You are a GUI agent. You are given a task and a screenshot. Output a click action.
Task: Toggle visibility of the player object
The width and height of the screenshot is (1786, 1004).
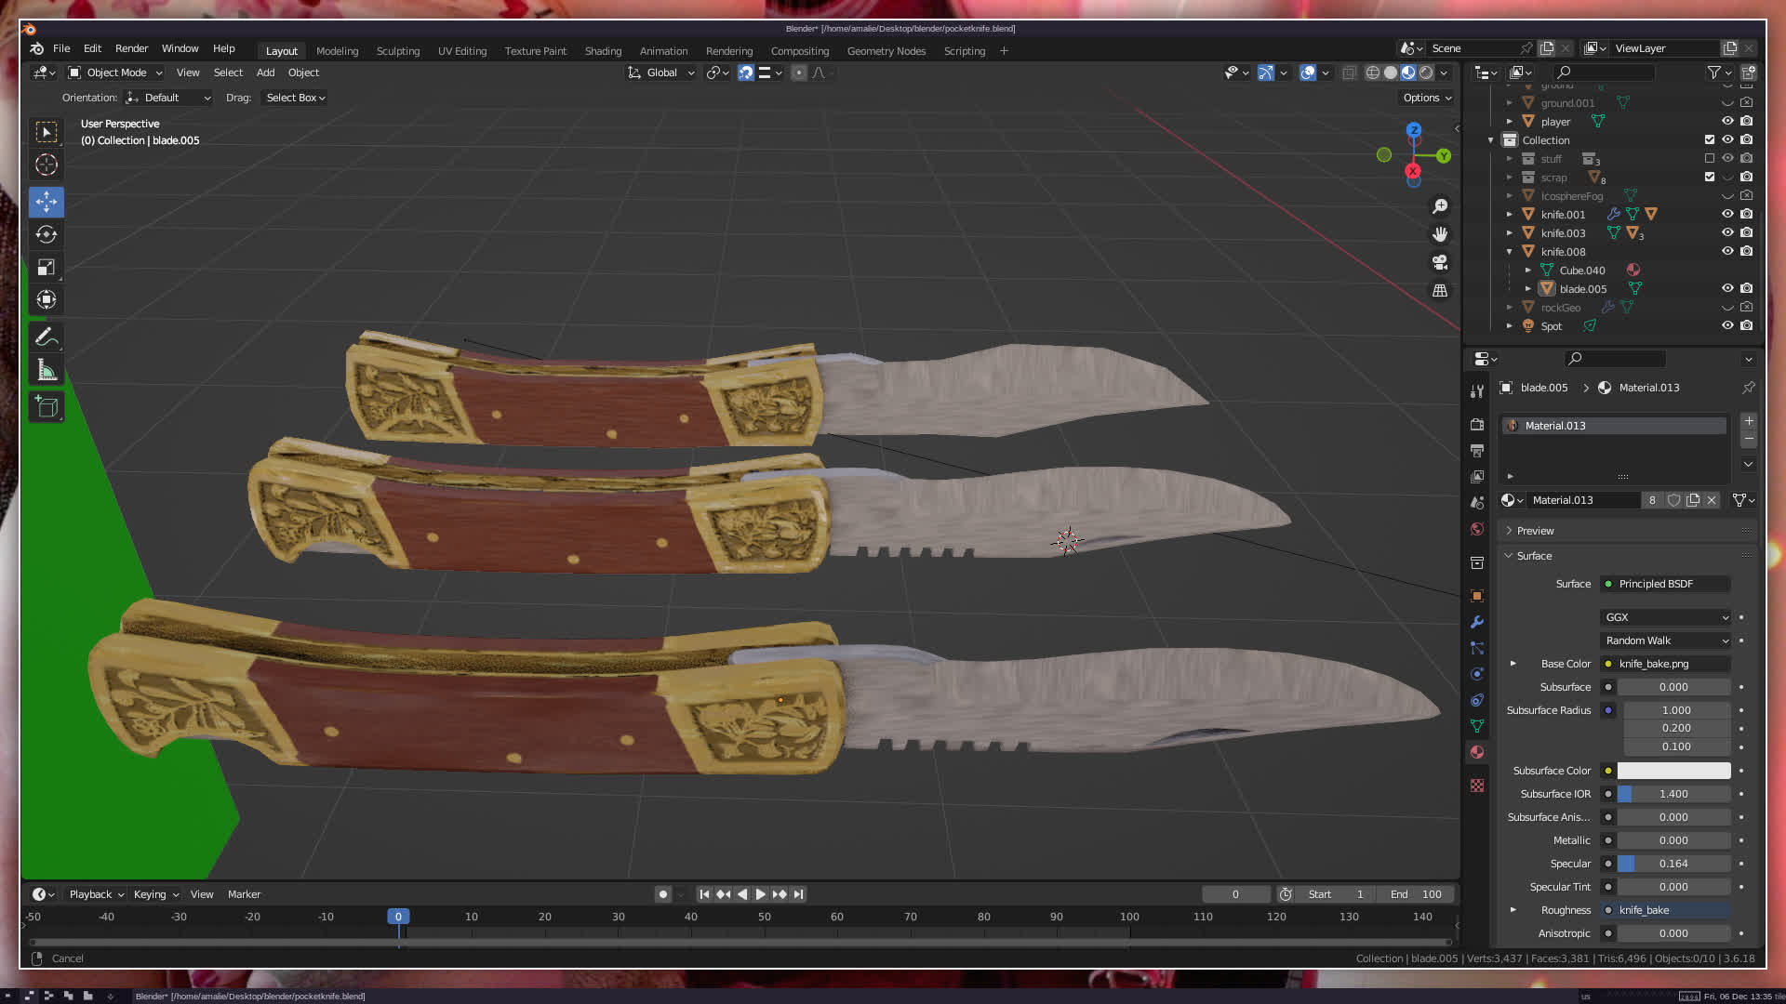tap(1727, 121)
